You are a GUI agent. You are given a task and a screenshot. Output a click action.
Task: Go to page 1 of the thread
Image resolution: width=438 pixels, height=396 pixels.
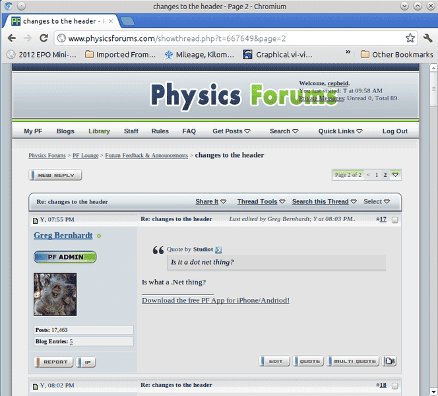tap(377, 175)
